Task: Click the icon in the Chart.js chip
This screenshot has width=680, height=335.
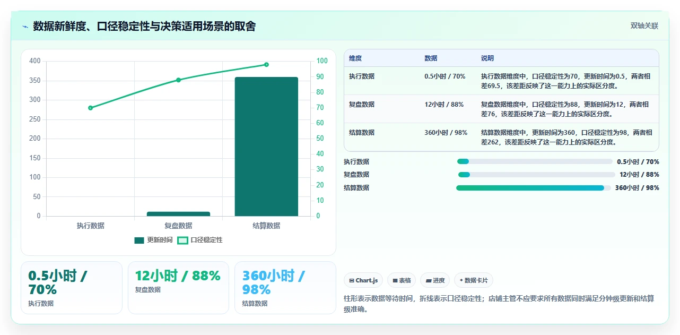Action: pyautogui.click(x=352, y=280)
